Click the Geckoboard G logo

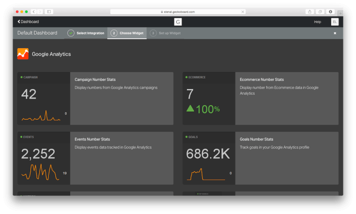coord(178,22)
